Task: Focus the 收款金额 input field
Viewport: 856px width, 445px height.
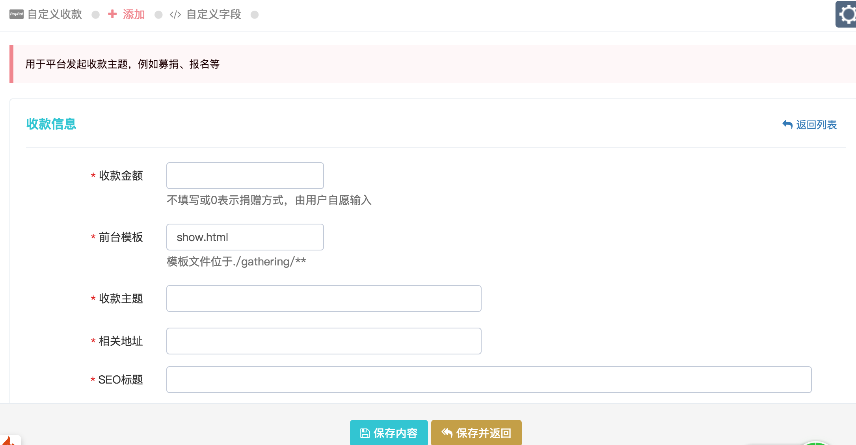Action: [x=245, y=176]
